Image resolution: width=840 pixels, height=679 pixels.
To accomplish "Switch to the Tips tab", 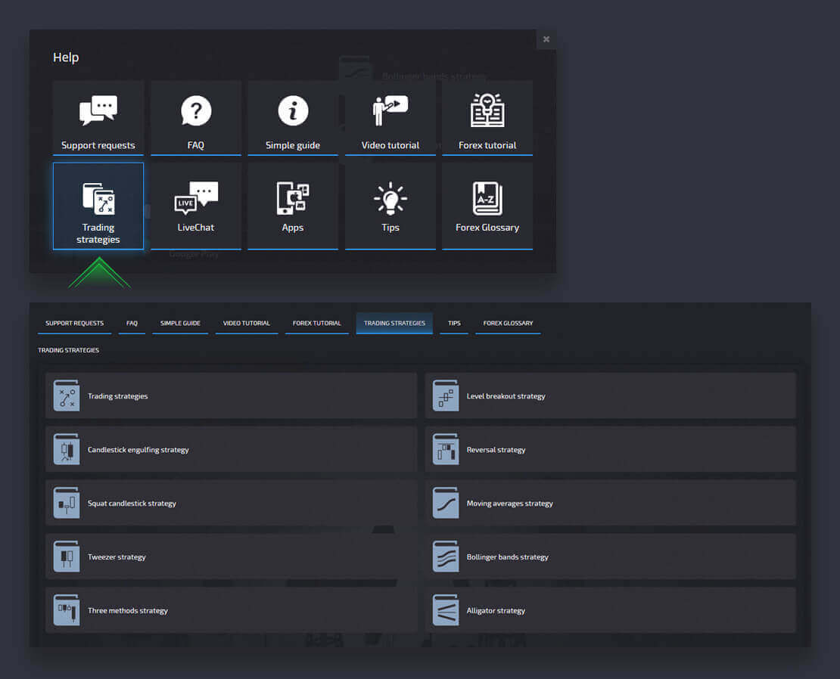I will (x=454, y=323).
